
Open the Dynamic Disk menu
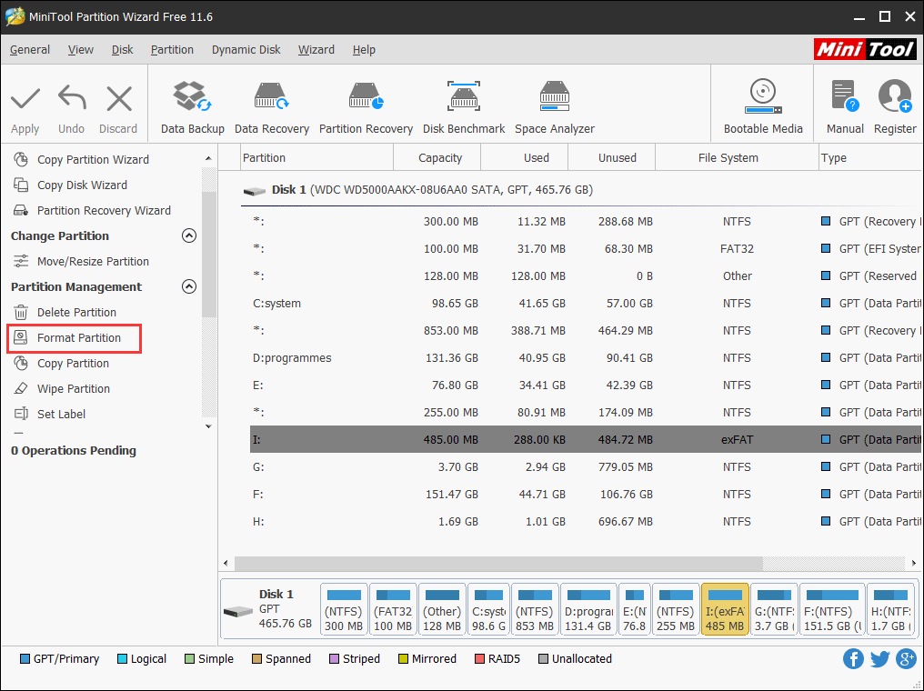(x=246, y=50)
